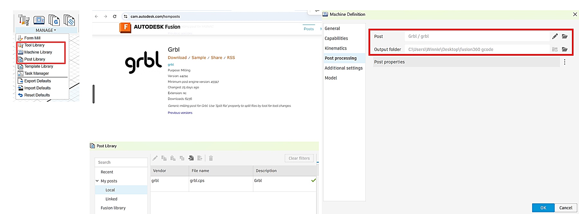
Task: Open the Grbl Share link
Action: point(216,58)
